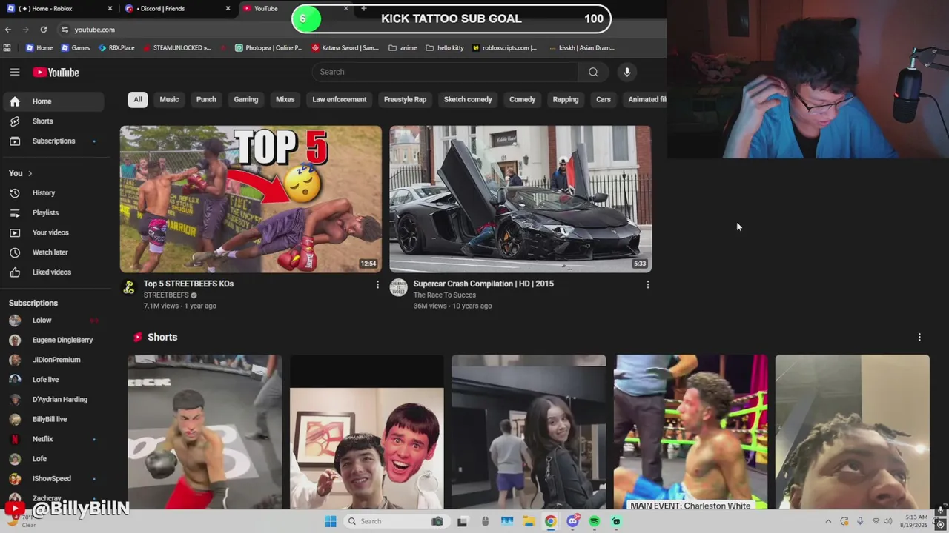Switch to the Home - Roblox browser tab
Image resolution: width=949 pixels, height=533 pixels.
(x=59, y=8)
